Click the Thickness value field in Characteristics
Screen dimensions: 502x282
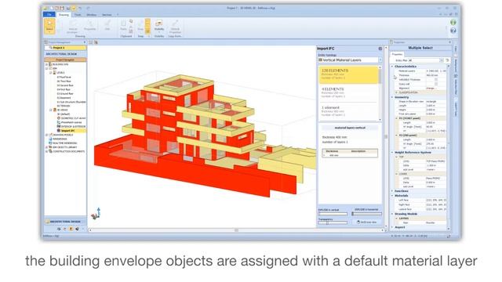coord(435,75)
